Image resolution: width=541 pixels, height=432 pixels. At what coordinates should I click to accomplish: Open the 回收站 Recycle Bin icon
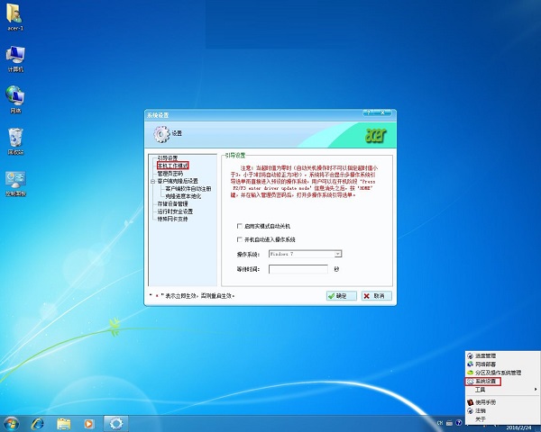(x=15, y=141)
